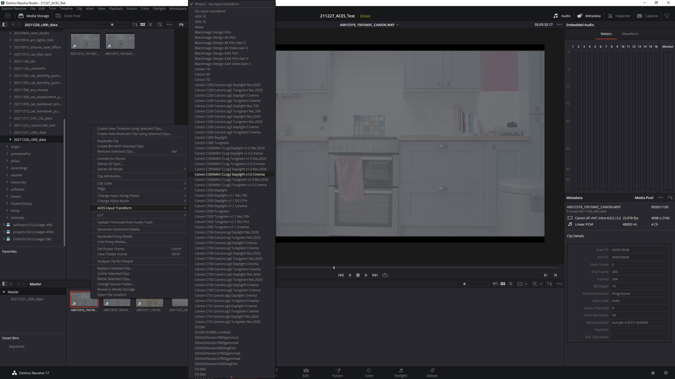Screen dimensions: 675x379
Task: Click the viewer scrubber playhead
Action: (334, 268)
